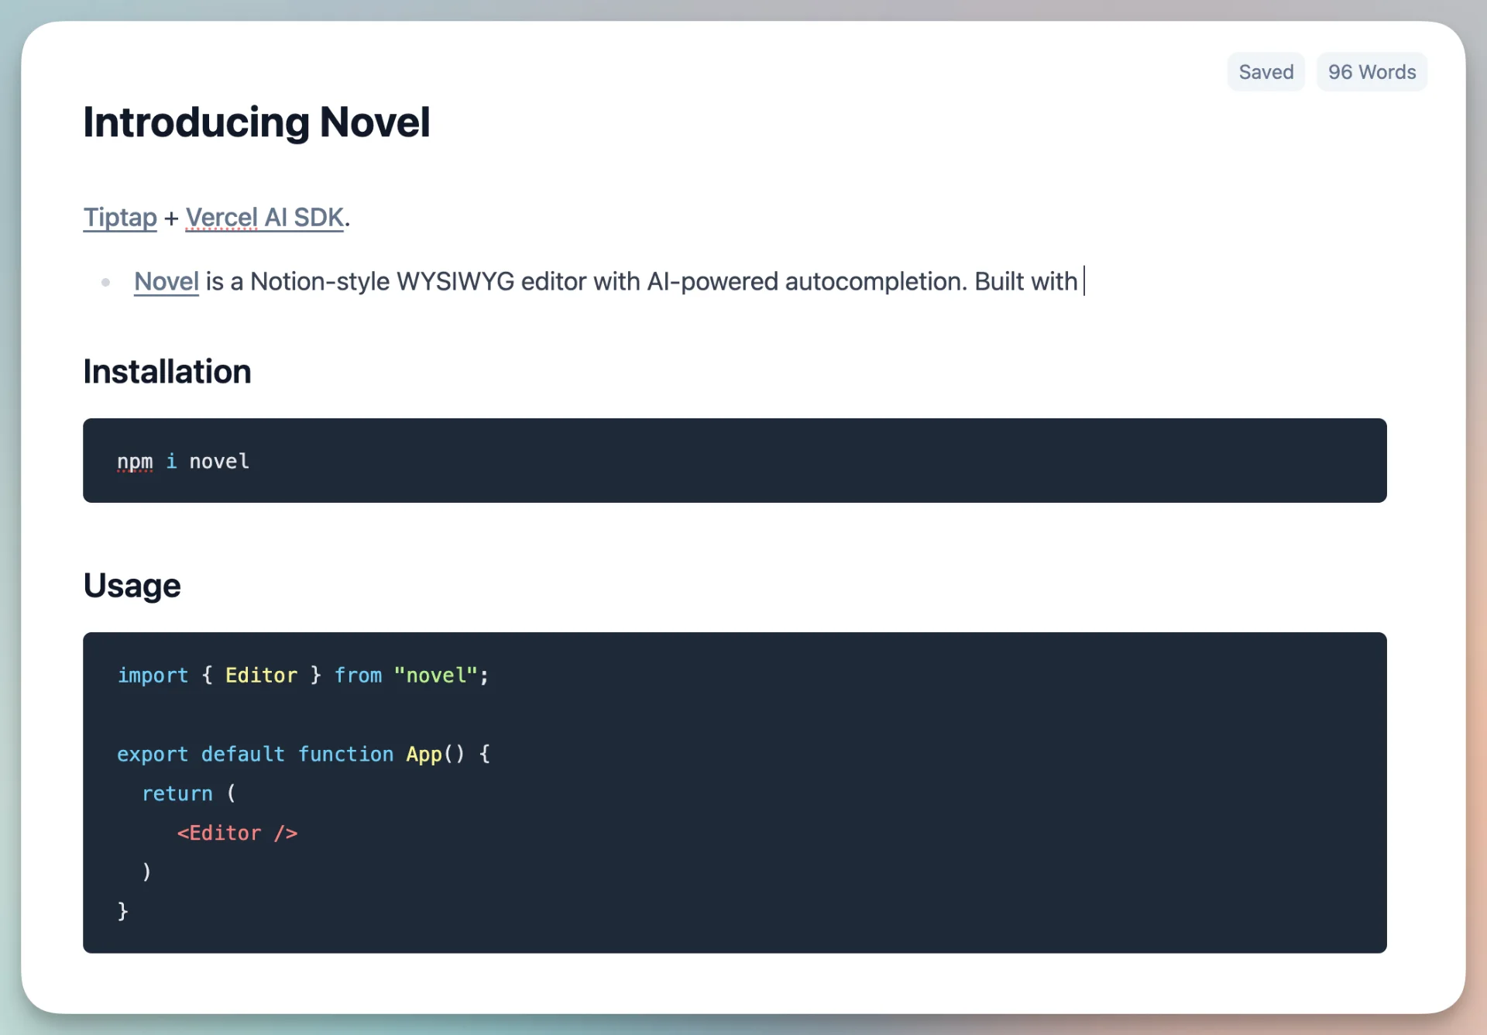The height and width of the screenshot is (1035, 1487).
Task: Open the Vercel AI SDK link
Action: [264, 218]
